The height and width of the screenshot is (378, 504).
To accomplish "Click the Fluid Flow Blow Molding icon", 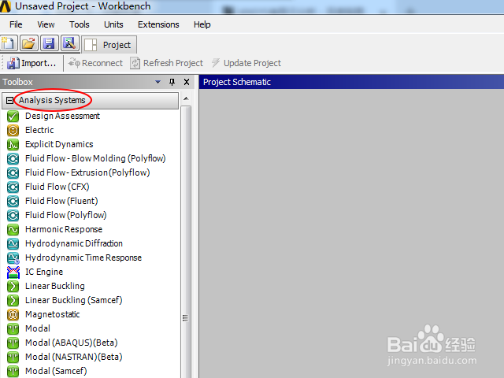I will tap(13, 158).
